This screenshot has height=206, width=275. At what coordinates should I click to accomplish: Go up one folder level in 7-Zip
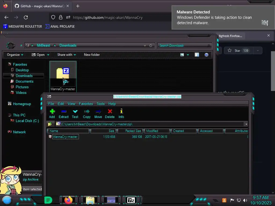click(50, 124)
